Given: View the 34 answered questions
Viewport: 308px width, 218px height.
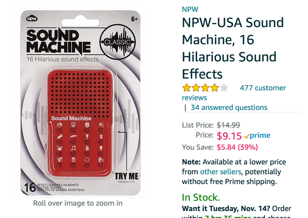Looking at the screenshot, I should click(229, 107).
